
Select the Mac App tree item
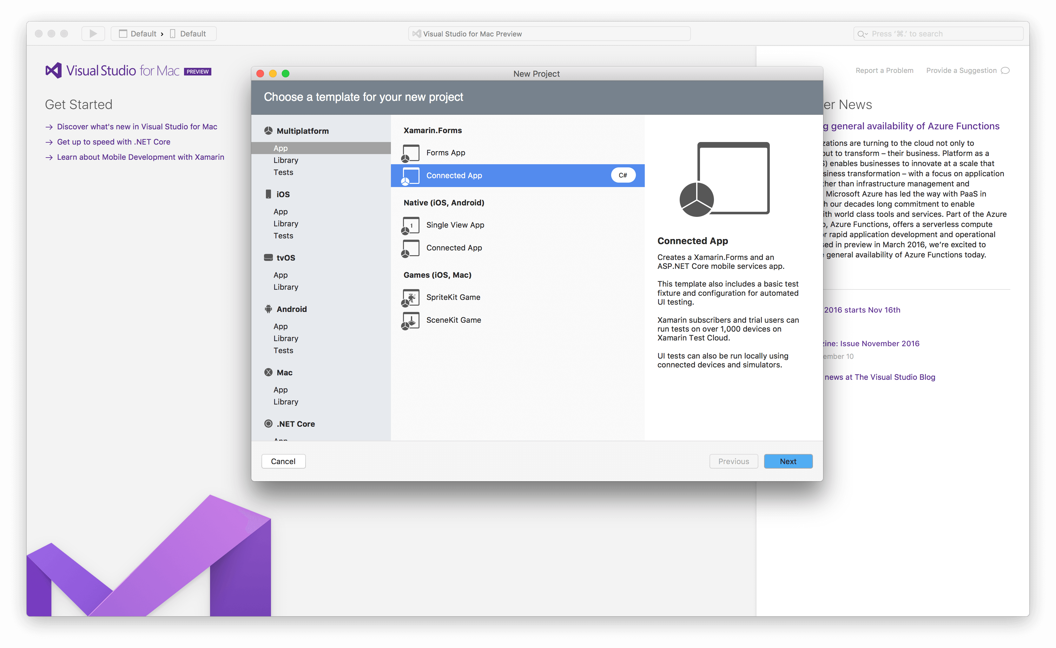[280, 390]
